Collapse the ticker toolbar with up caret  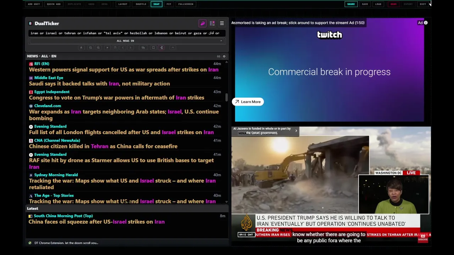(173, 47)
